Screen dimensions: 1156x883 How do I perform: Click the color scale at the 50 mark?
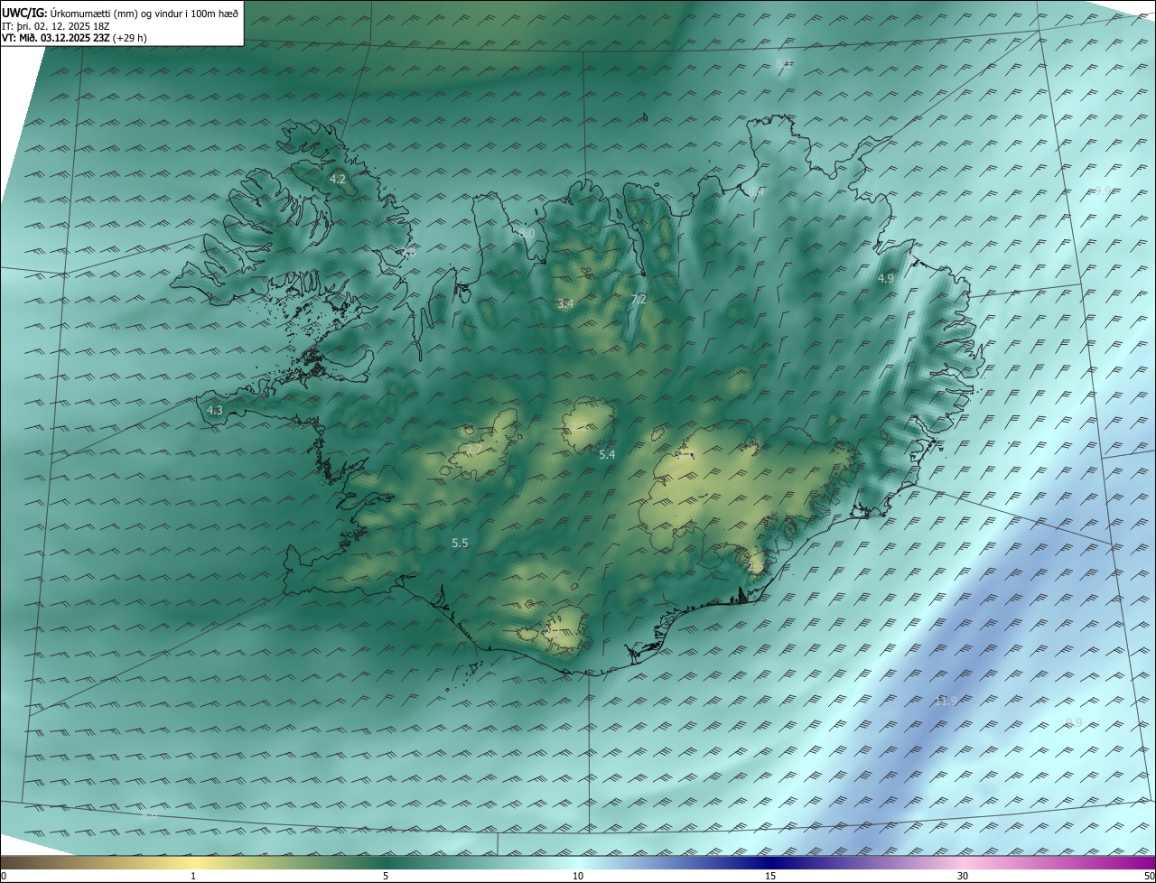pos(1149,876)
